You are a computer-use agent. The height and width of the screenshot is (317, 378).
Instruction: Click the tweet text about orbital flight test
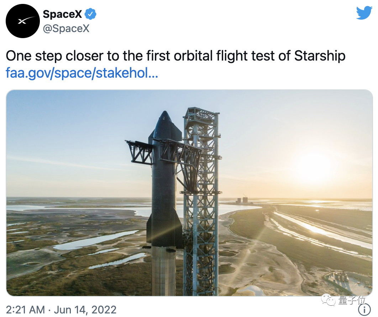(175, 56)
